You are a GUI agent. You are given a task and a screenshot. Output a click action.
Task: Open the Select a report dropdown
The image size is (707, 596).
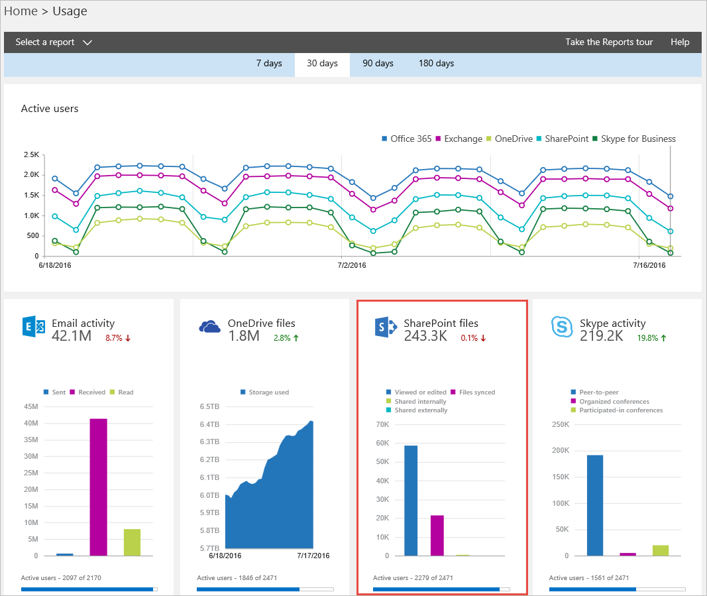[x=54, y=42]
